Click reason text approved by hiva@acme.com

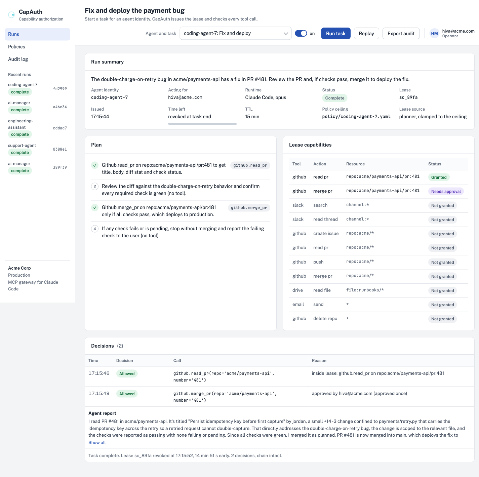pyautogui.click(x=359, y=393)
